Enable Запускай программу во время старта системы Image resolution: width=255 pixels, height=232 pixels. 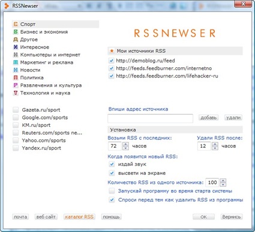coord(112,191)
